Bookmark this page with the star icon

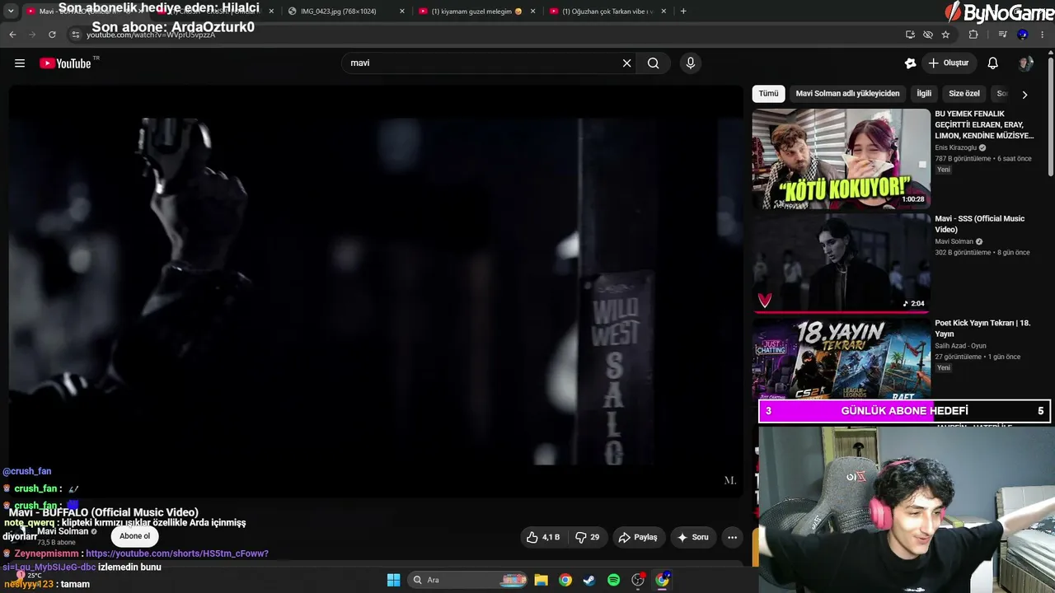[x=945, y=35]
